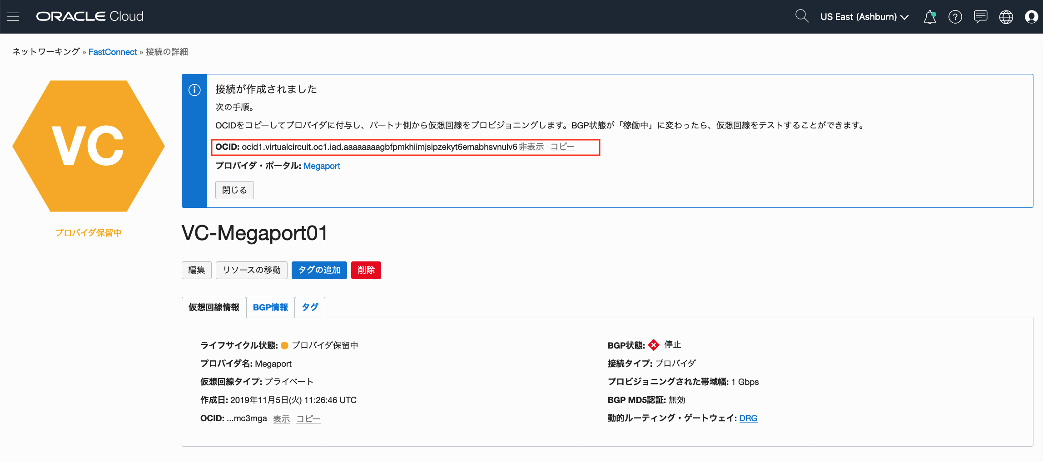Show the full OCID via 表示 link
Screen dimensions: 1043x462
pos(282,418)
